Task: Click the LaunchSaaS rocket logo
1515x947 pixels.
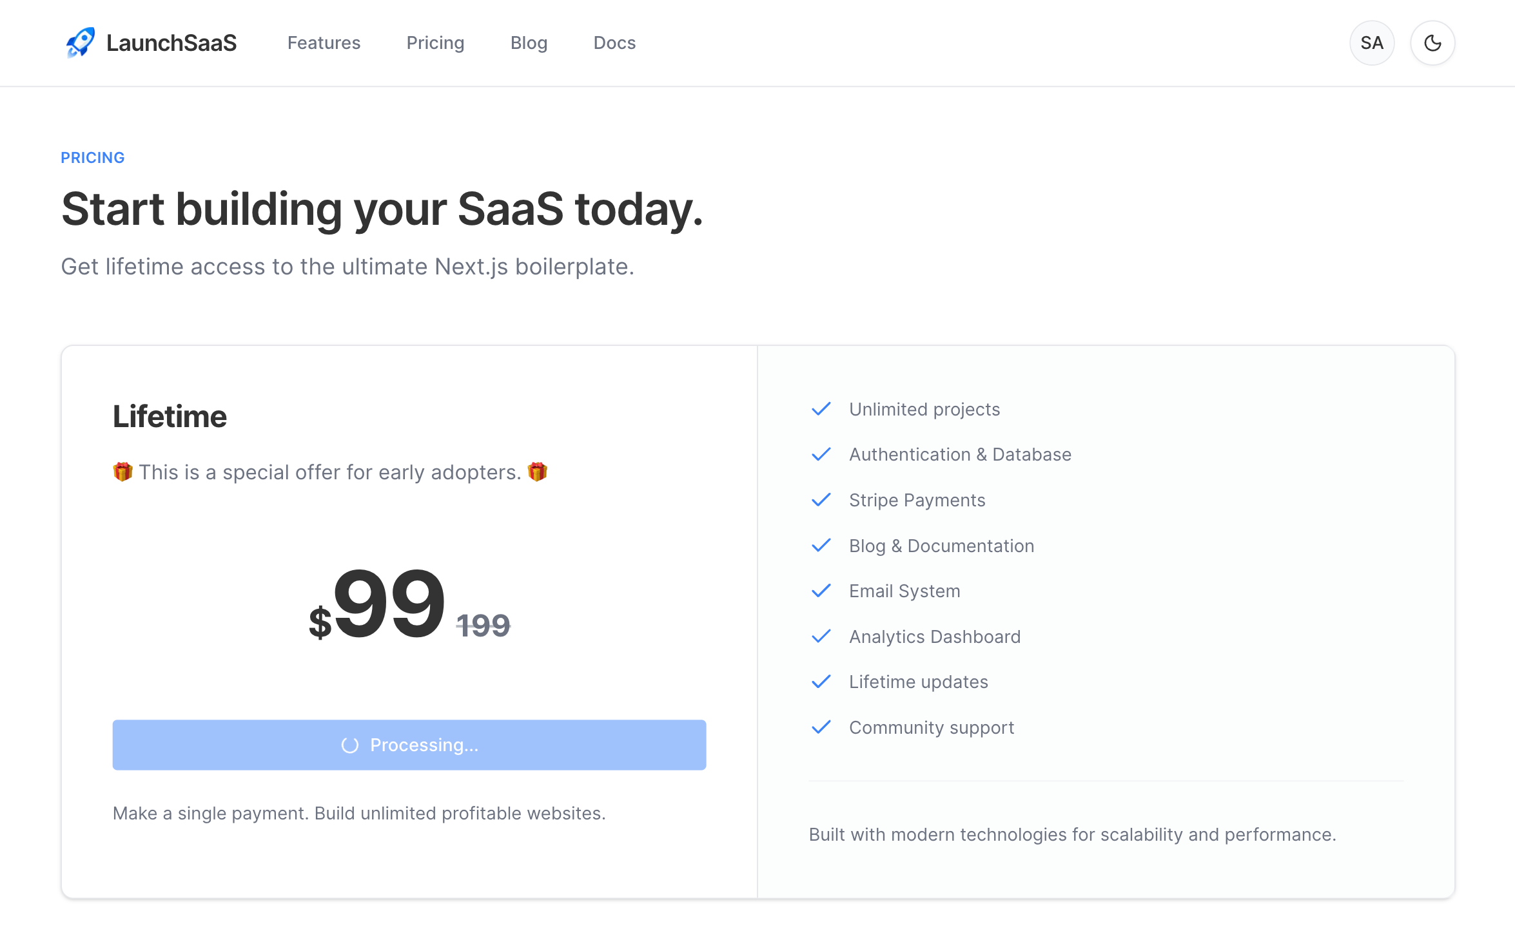Action: (80, 43)
